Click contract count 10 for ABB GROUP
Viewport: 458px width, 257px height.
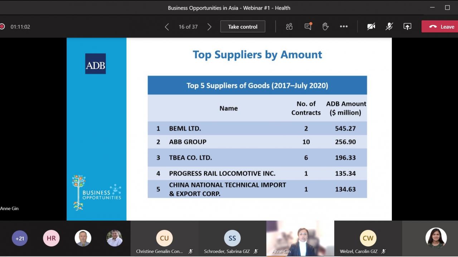tap(306, 142)
